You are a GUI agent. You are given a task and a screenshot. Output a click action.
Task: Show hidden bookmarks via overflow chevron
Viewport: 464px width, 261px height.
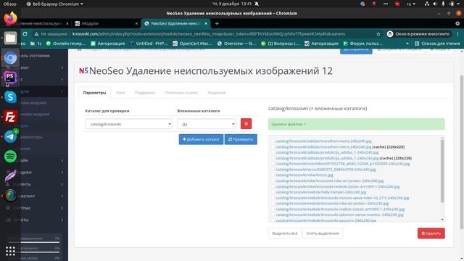click(x=407, y=43)
